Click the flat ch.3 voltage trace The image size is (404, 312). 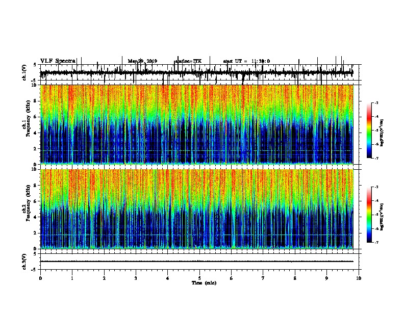click(x=196, y=262)
